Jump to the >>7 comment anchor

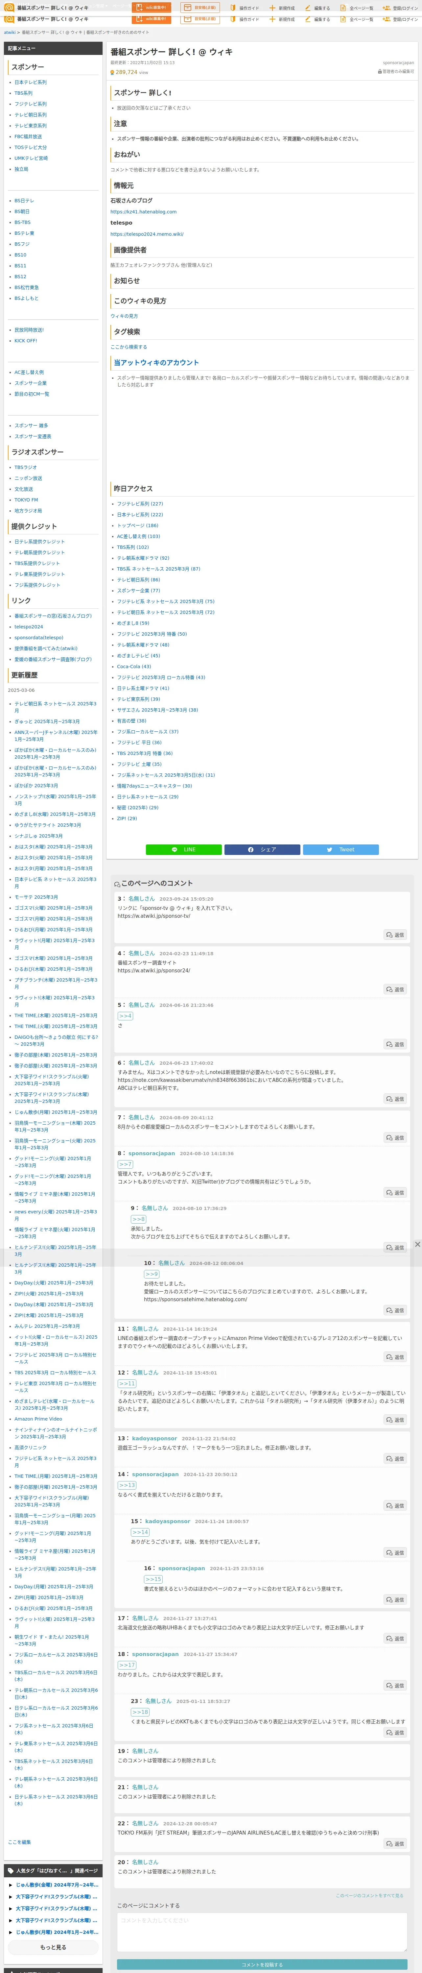click(125, 1164)
